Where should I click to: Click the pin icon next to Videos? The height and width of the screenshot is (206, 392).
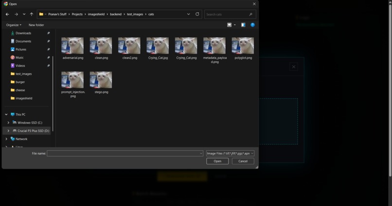[49, 66]
